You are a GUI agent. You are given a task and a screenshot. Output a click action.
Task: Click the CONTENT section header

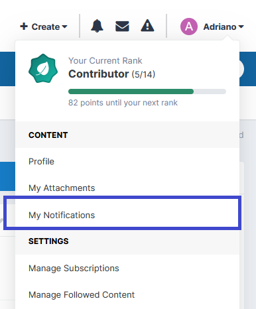[48, 135]
